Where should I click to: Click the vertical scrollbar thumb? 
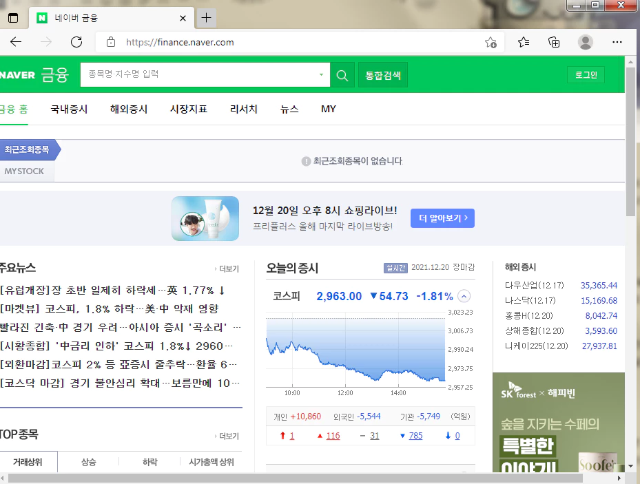[630, 142]
